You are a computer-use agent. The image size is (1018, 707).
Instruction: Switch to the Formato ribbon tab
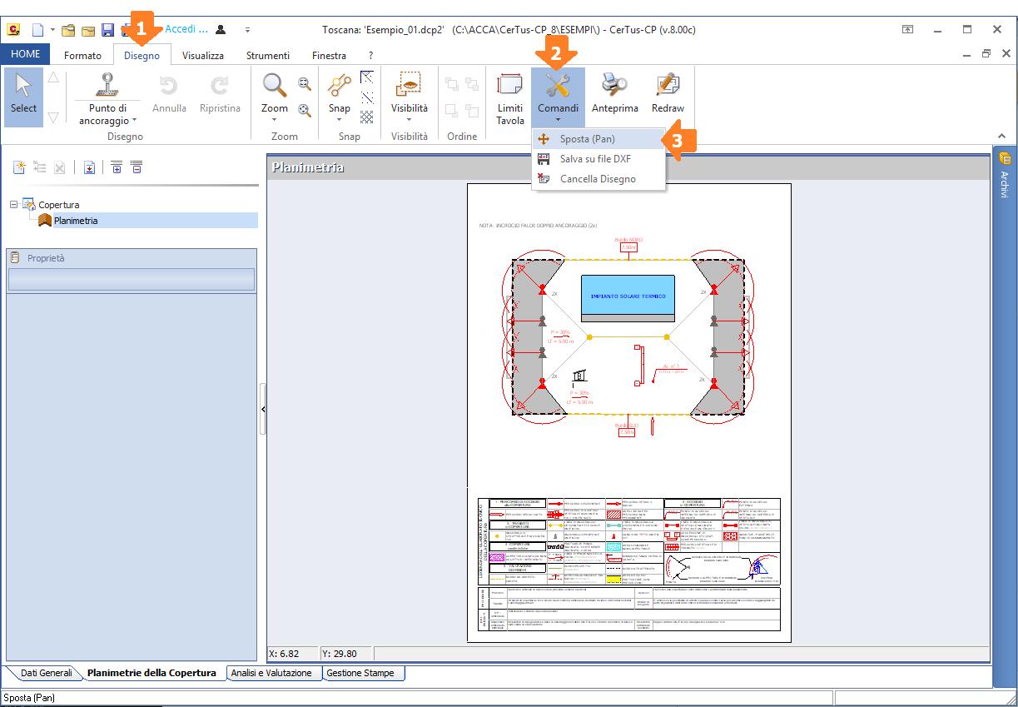pyautogui.click(x=82, y=56)
